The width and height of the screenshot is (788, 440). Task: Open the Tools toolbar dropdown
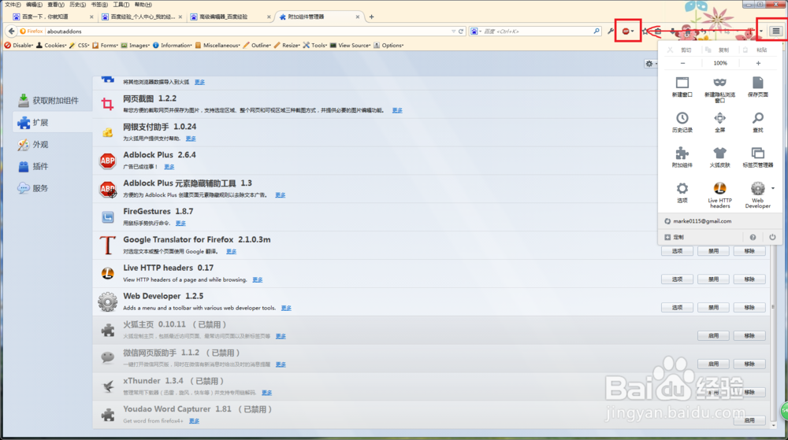315,45
